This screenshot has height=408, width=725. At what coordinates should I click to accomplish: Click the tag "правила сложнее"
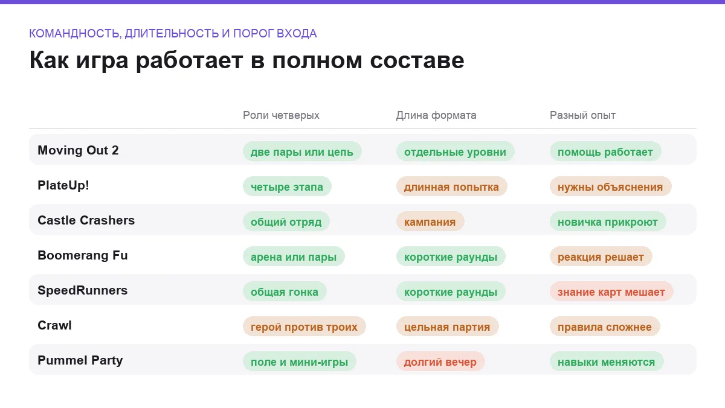[x=605, y=327]
